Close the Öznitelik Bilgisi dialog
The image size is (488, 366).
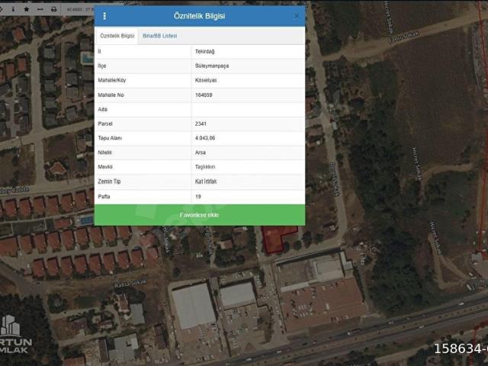click(x=297, y=16)
